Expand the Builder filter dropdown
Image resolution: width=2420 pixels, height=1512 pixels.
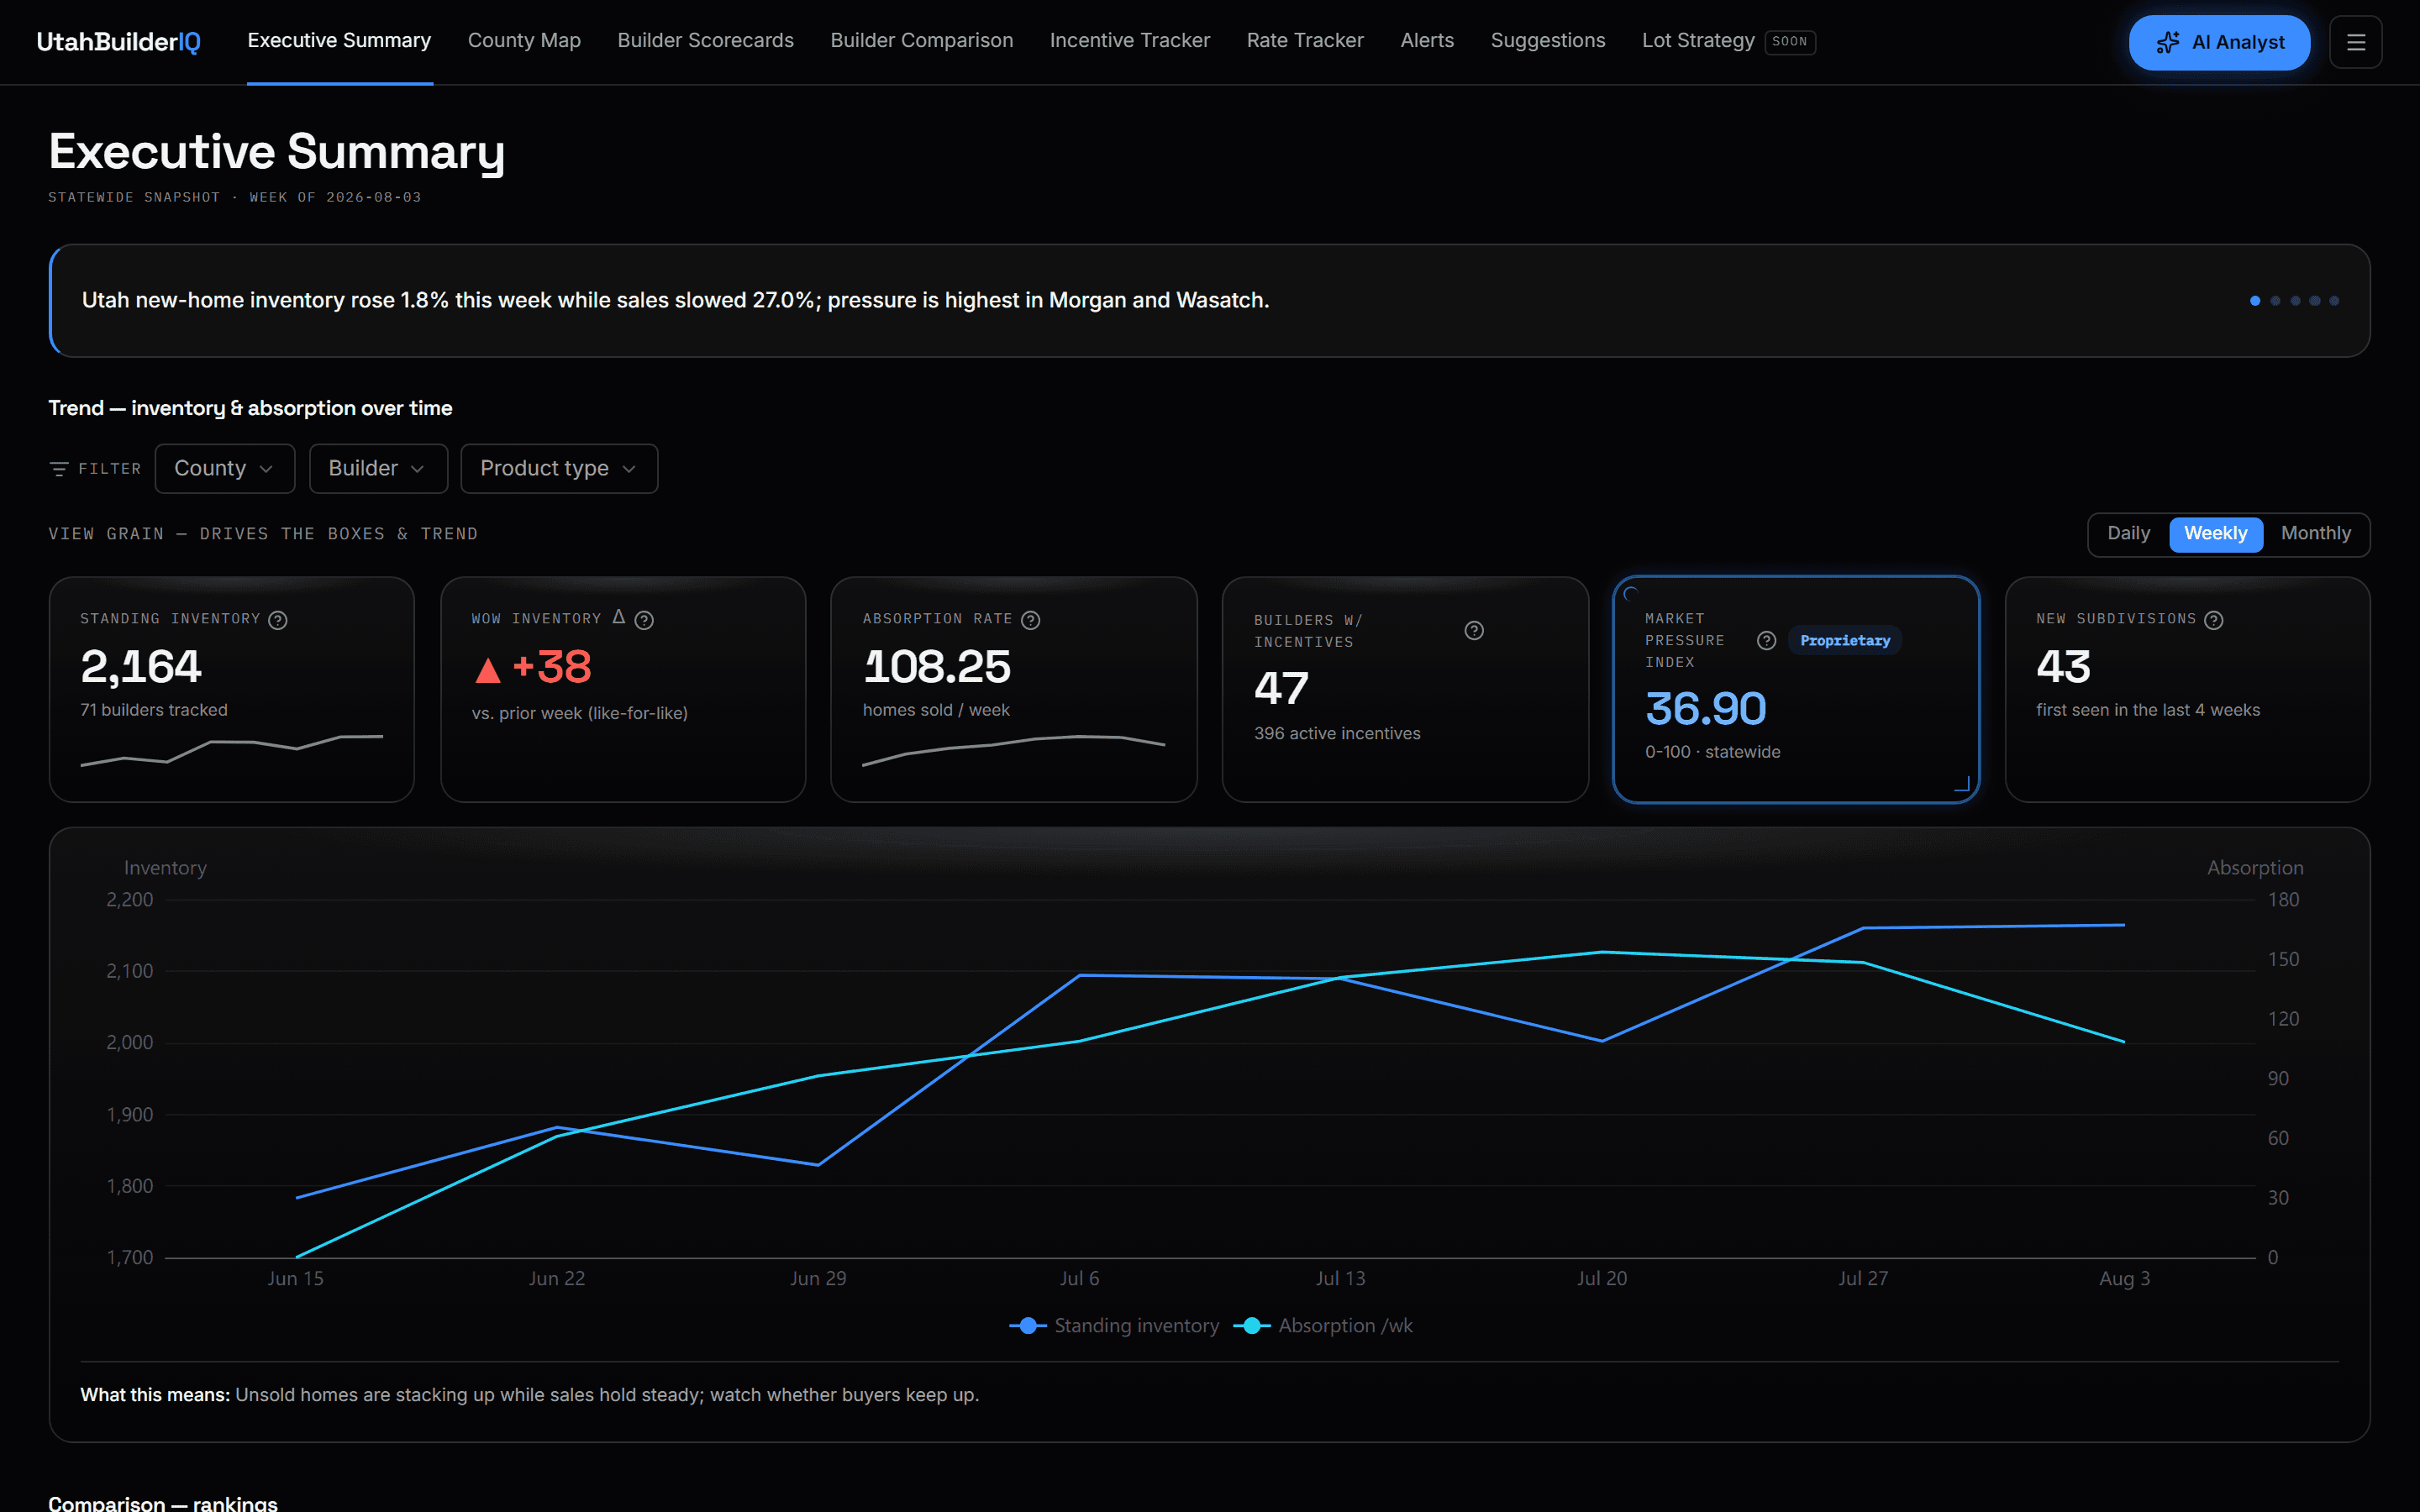[378, 468]
